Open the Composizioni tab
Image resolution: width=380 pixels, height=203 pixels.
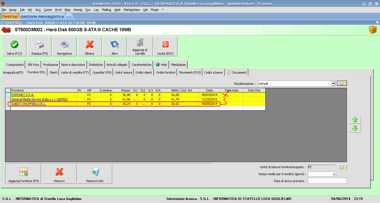pos(15,65)
